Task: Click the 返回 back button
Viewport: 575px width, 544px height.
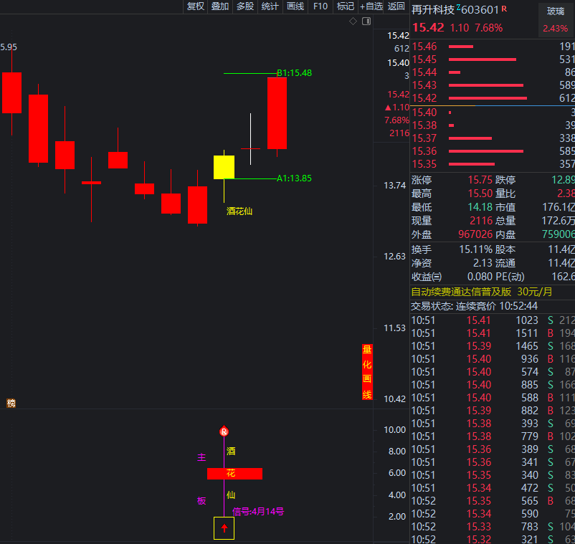Action: pyautogui.click(x=396, y=6)
